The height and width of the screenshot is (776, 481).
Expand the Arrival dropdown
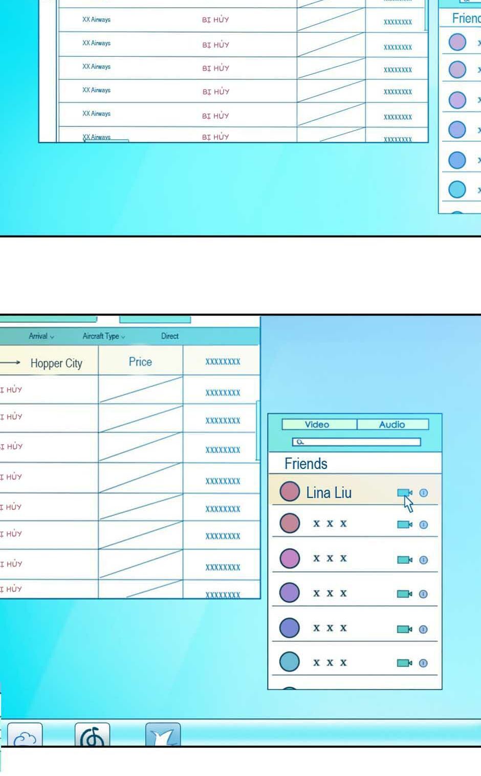point(41,336)
